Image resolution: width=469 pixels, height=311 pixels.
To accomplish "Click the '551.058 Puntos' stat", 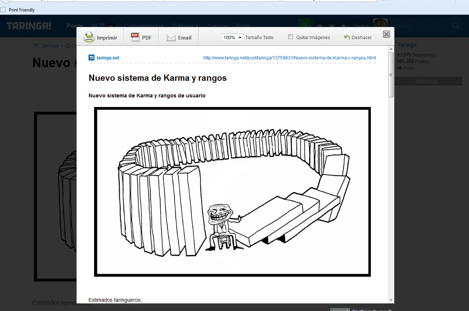I will (x=413, y=62).
